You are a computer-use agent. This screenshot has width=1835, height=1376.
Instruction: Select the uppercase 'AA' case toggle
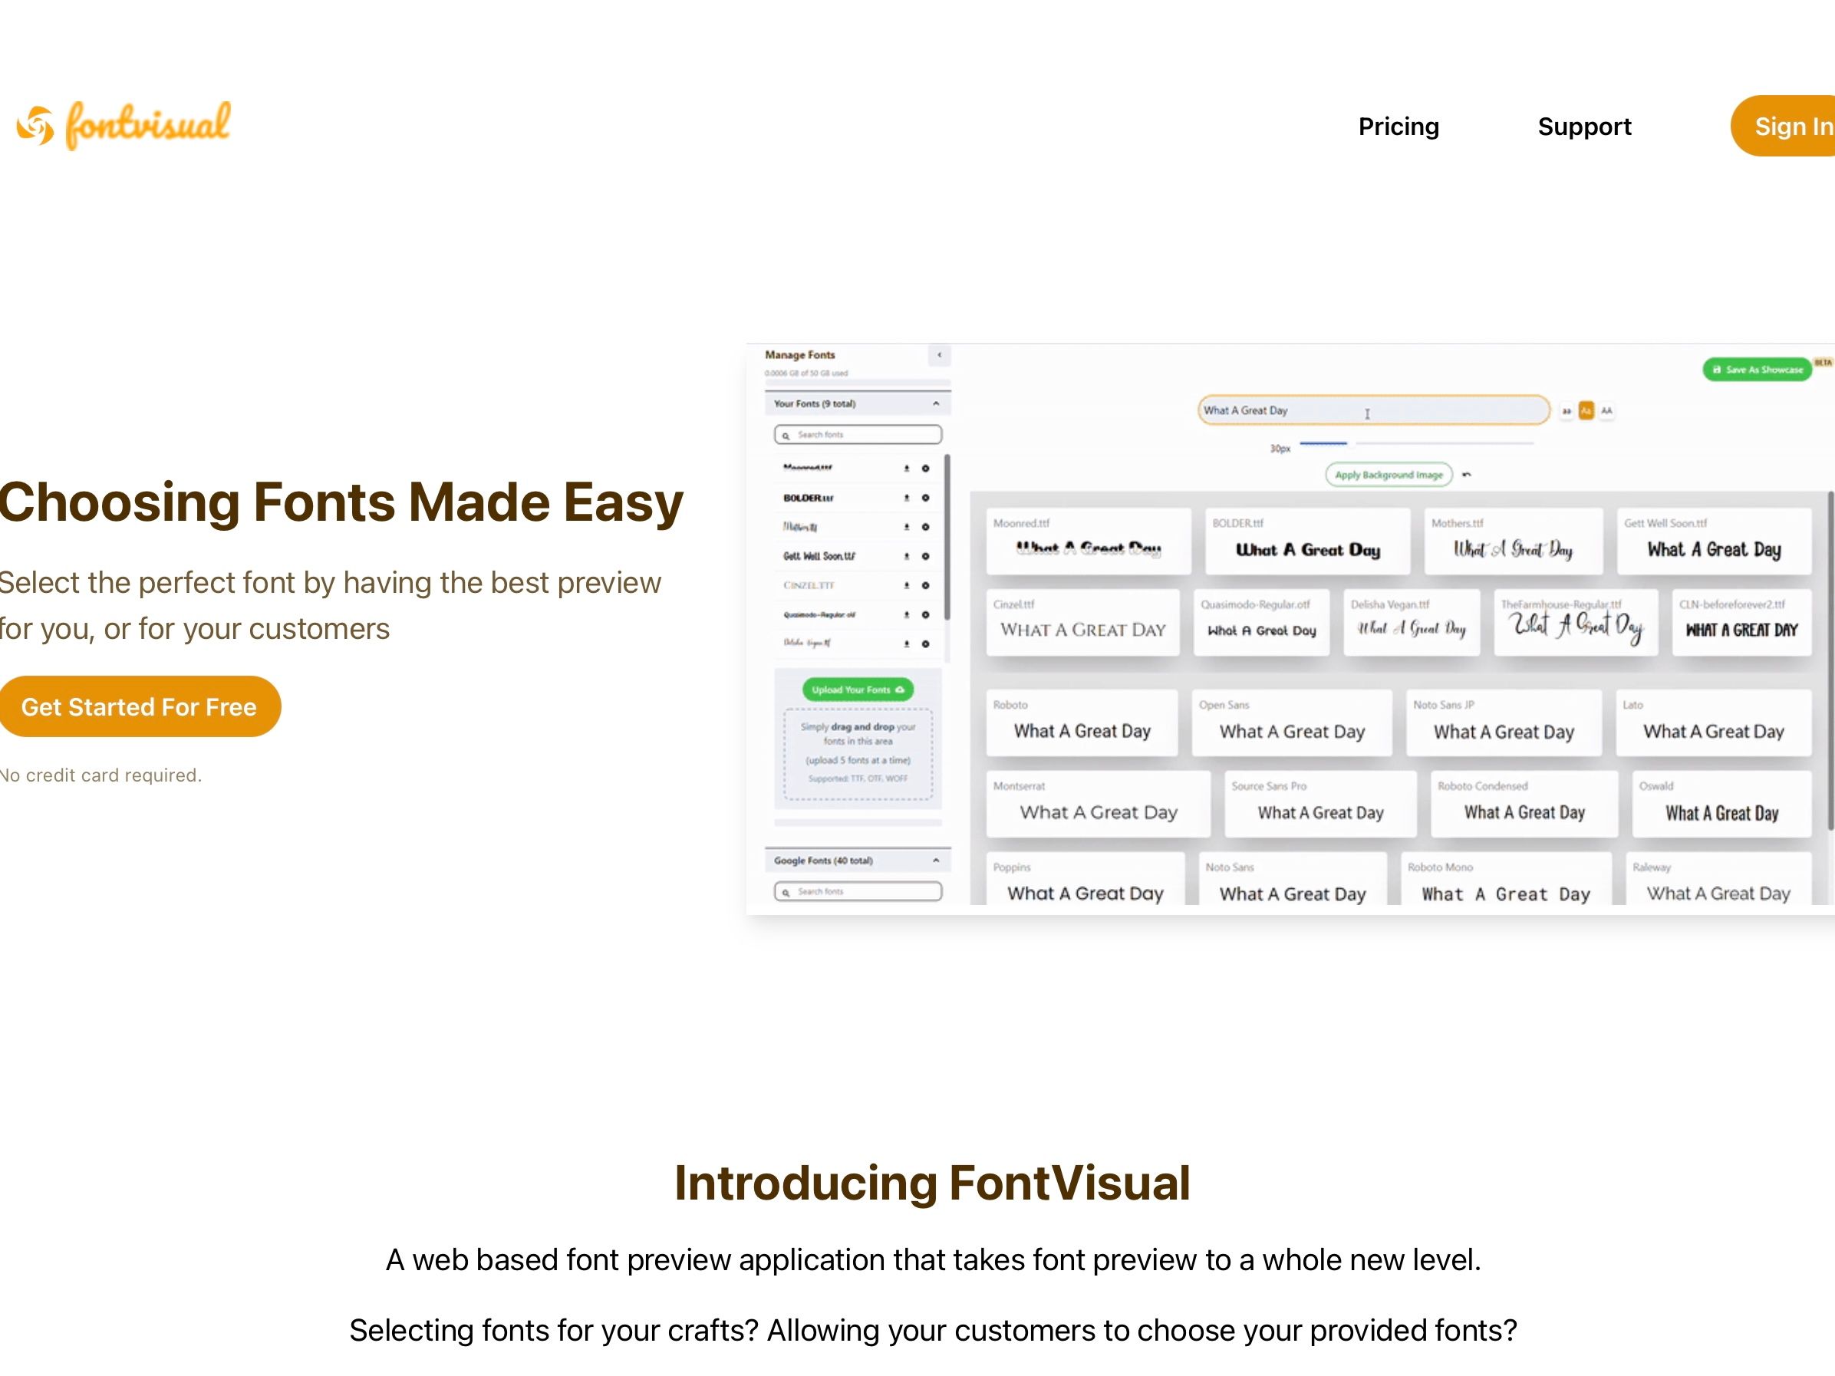(1607, 411)
